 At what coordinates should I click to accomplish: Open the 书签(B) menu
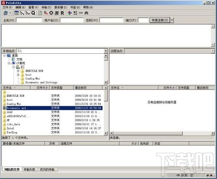pos(75,7)
